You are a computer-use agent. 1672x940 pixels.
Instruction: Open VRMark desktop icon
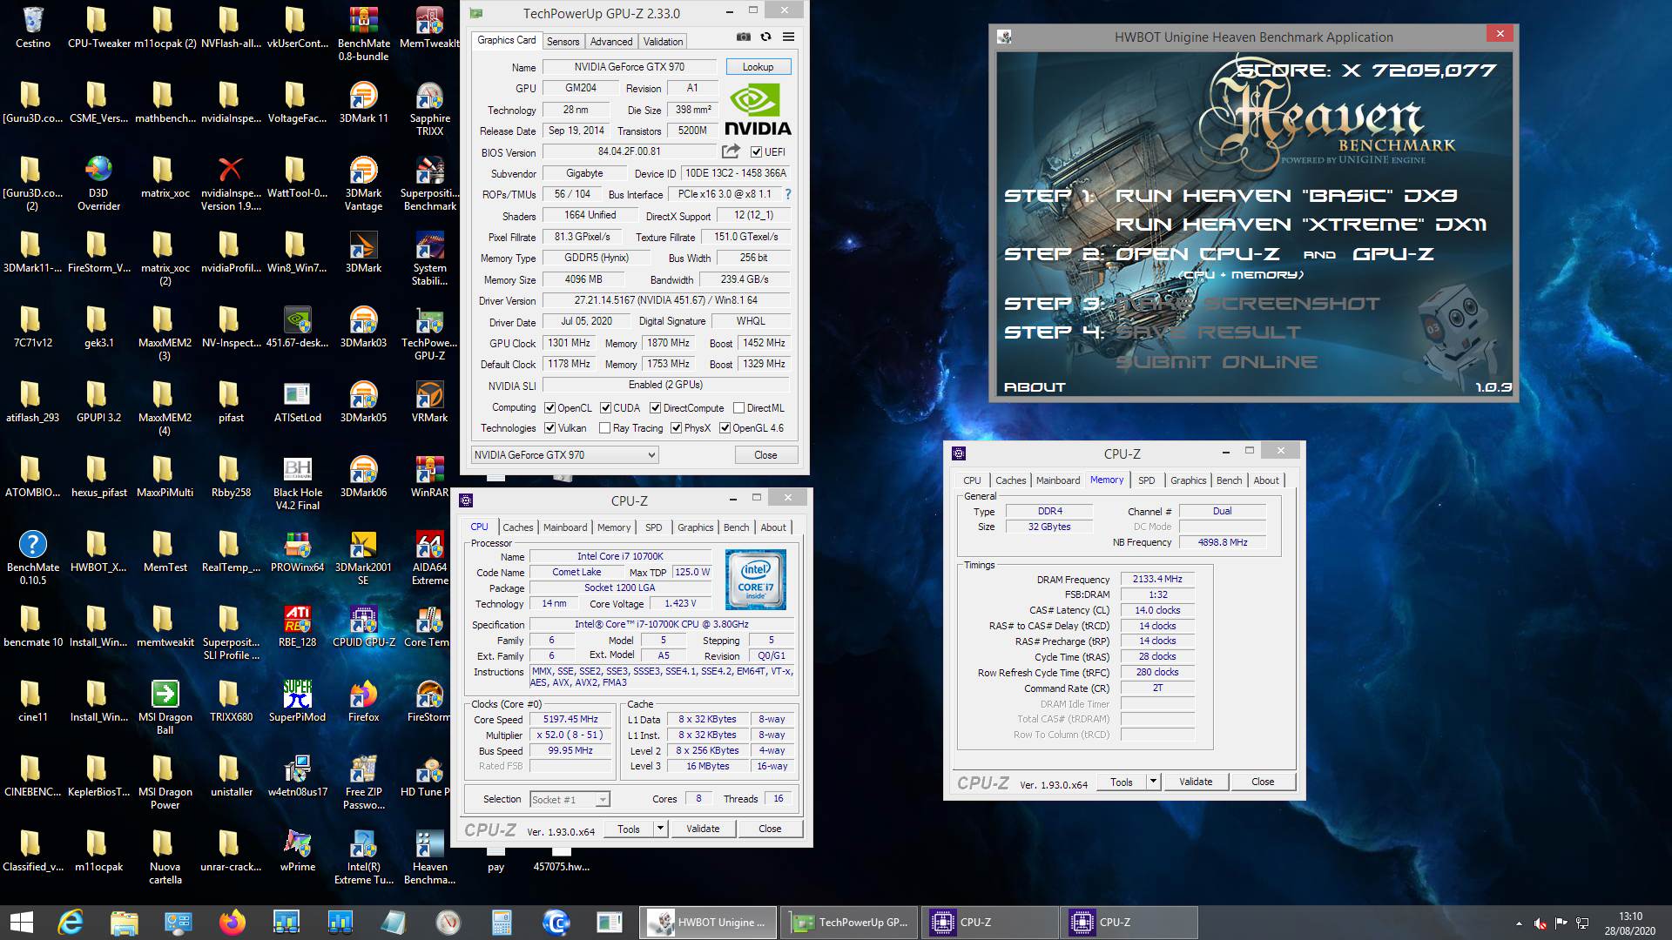tap(429, 402)
